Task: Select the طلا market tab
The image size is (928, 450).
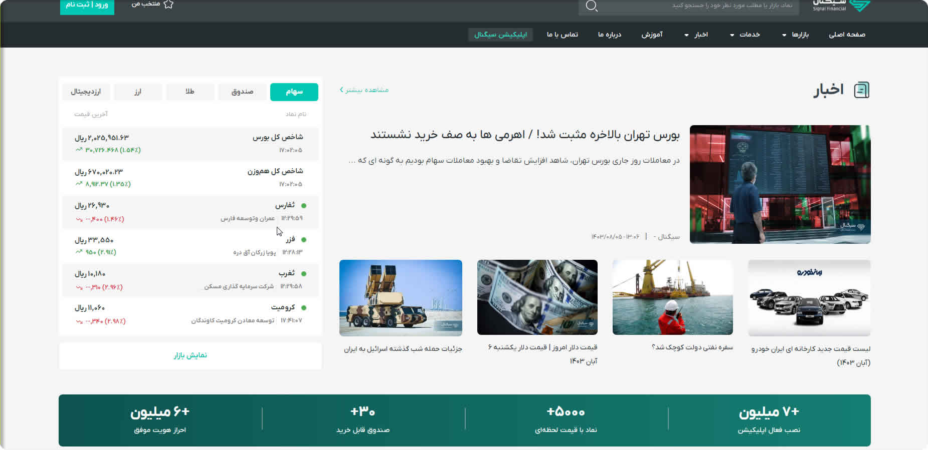Action: pos(190,92)
